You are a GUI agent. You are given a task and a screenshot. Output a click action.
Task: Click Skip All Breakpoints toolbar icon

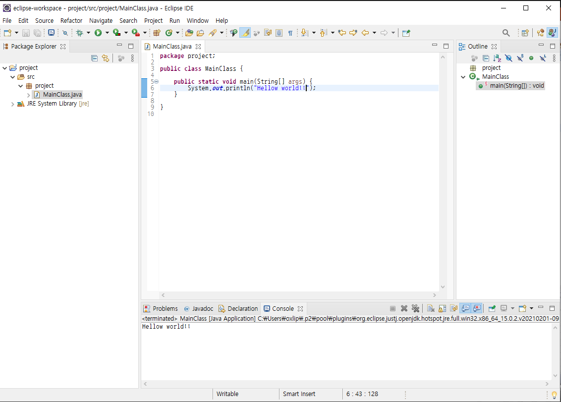click(x=65, y=33)
